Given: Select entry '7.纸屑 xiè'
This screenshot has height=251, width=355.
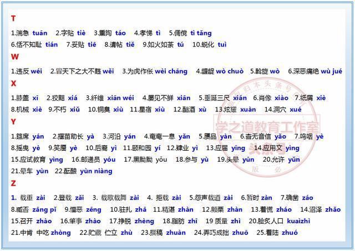Looking at the screenshot, I should tap(310, 98).
